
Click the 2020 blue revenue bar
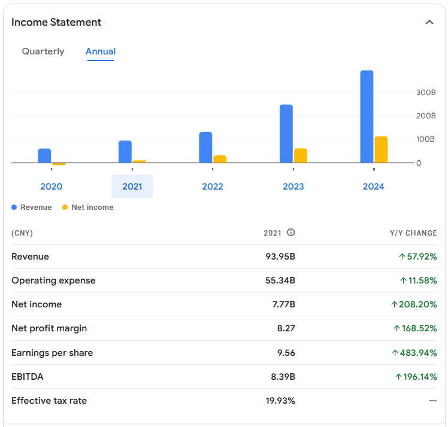tap(44, 155)
